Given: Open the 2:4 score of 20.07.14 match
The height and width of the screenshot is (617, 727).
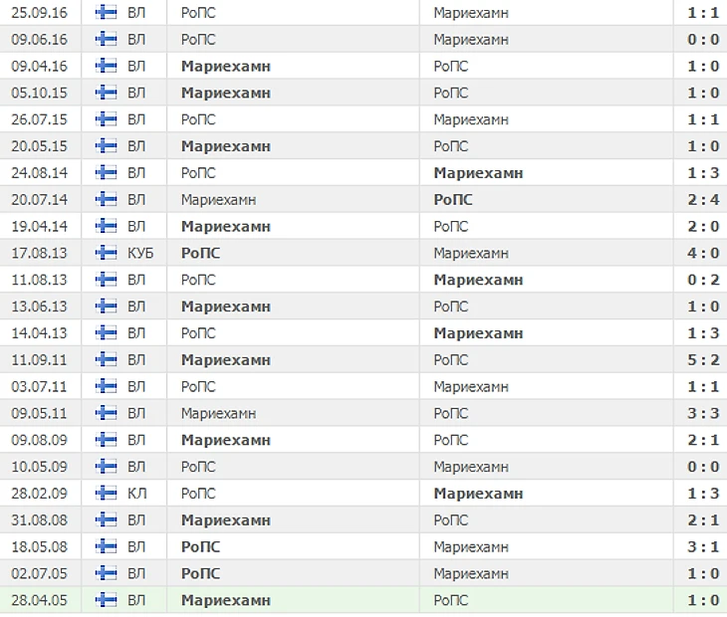Looking at the screenshot, I should (x=703, y=200).
